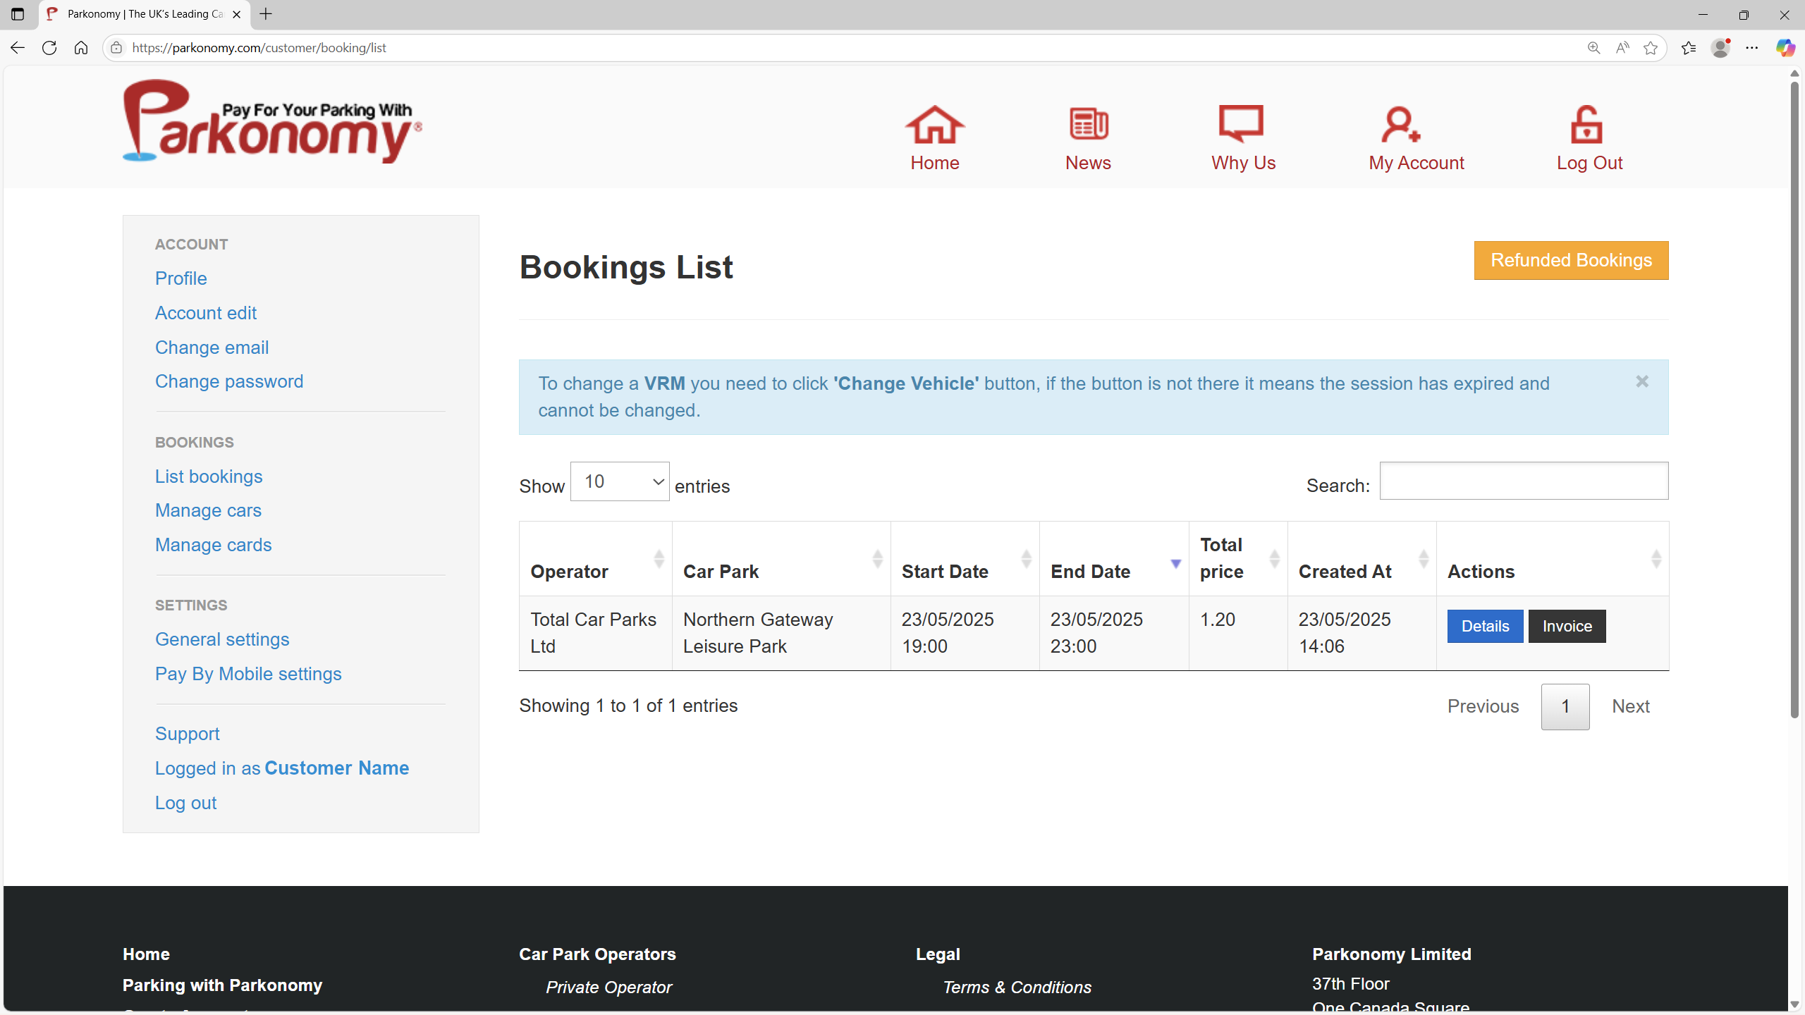
Task: Sort table by Start Date column
Action: (x=965, y=559)
